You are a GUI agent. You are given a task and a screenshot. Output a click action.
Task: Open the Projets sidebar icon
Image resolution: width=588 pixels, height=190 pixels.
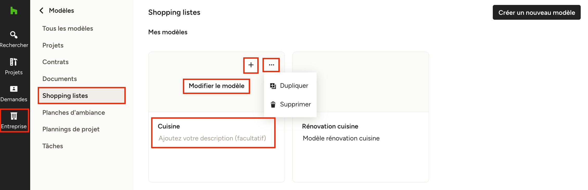pyautogui.click(x=14, y=62)
